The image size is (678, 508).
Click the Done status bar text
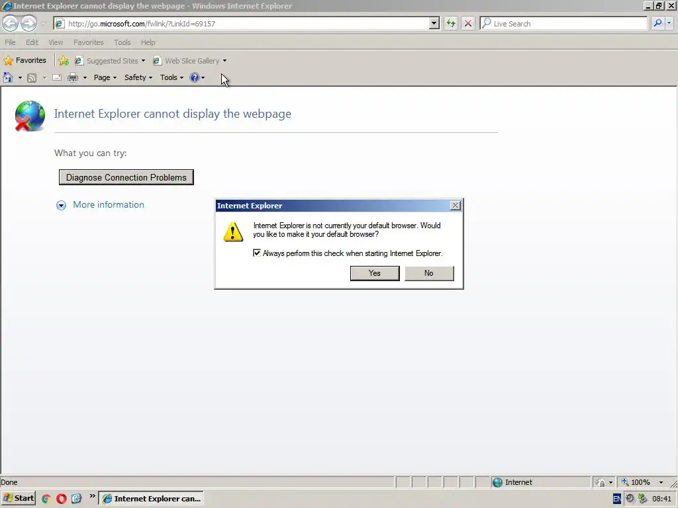(x=9, y=482)
